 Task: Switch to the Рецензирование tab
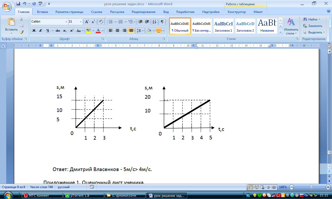click(x=143, y=12)
